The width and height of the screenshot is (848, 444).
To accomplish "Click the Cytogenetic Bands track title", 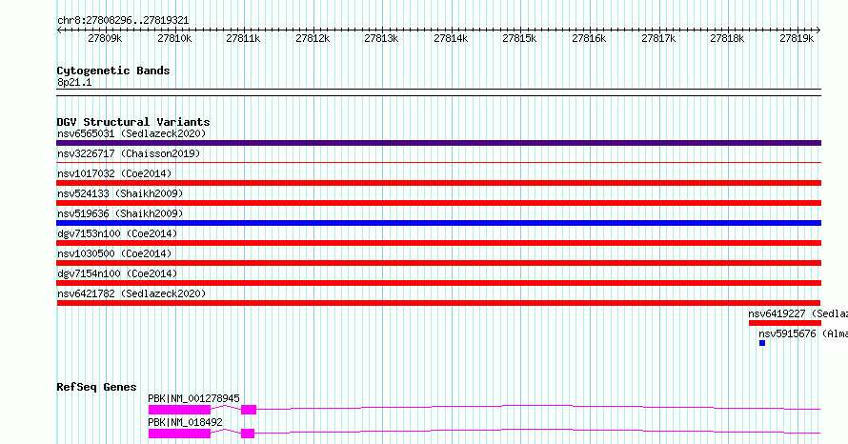I will tap(113, 71).
